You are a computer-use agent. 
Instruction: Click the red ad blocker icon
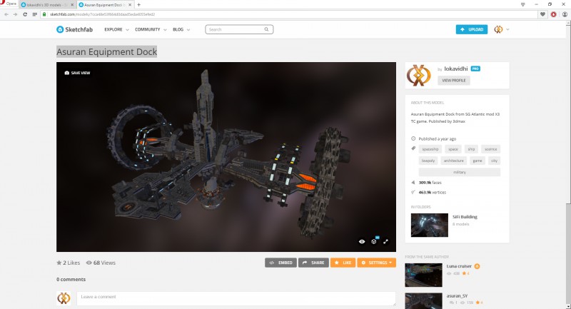tap(554, 14)
